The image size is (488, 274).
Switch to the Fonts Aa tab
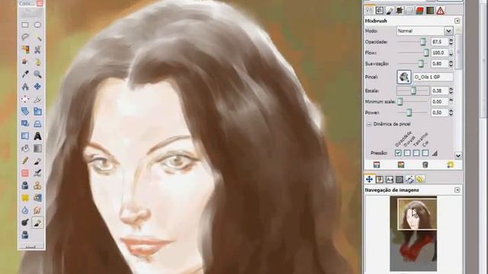point(390,180)
